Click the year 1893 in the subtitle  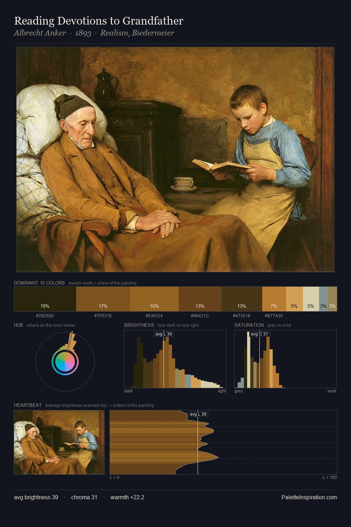[x=83, y=33]
